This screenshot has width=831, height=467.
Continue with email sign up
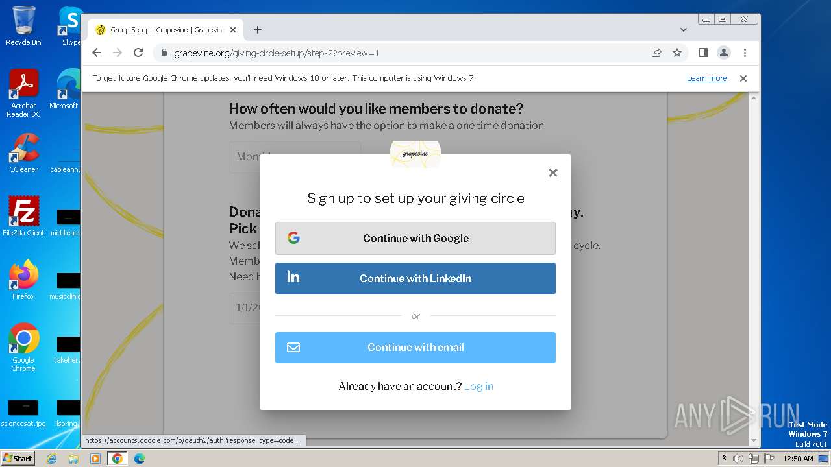click(x=415, y=347)
